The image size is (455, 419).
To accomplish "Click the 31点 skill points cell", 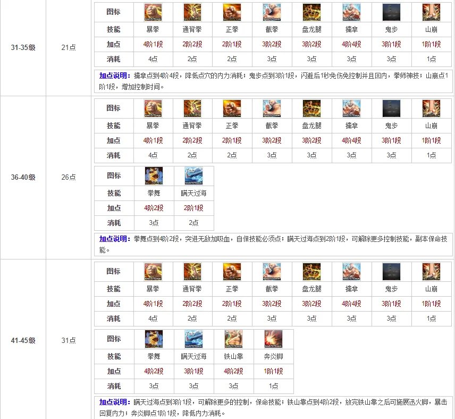I will click(x=69, y=340).
